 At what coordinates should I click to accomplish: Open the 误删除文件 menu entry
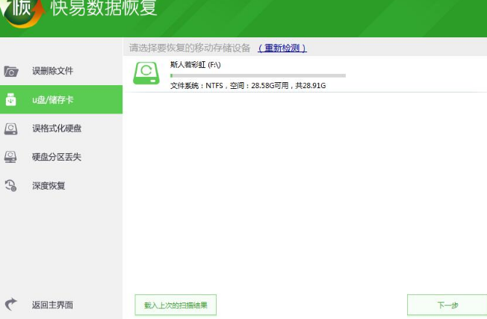coord(52,71)
